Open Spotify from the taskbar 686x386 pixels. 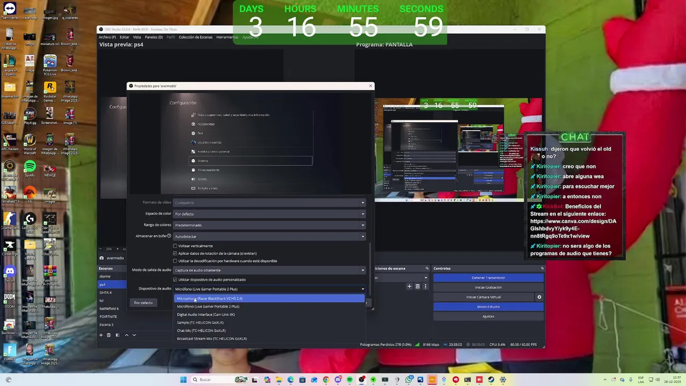349,380
